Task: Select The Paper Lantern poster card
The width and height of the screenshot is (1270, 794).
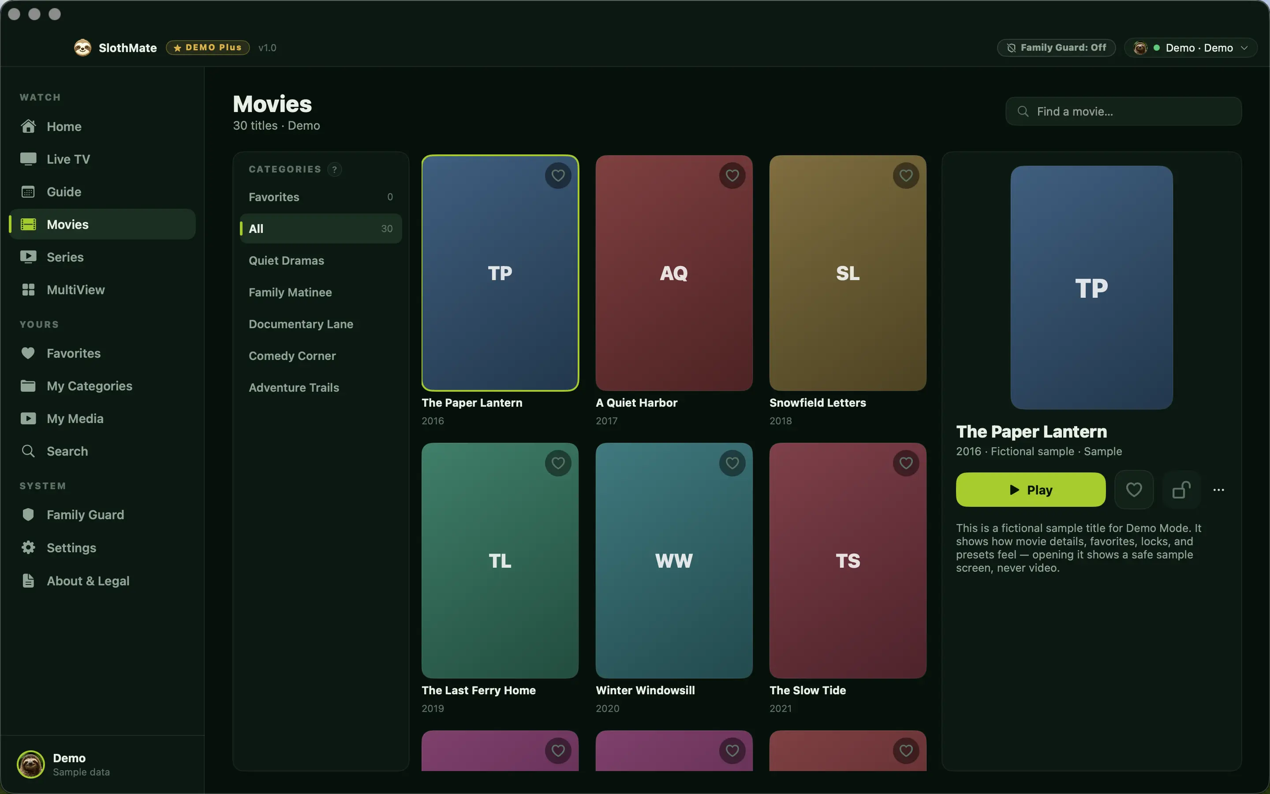Action: coord(500,273)
